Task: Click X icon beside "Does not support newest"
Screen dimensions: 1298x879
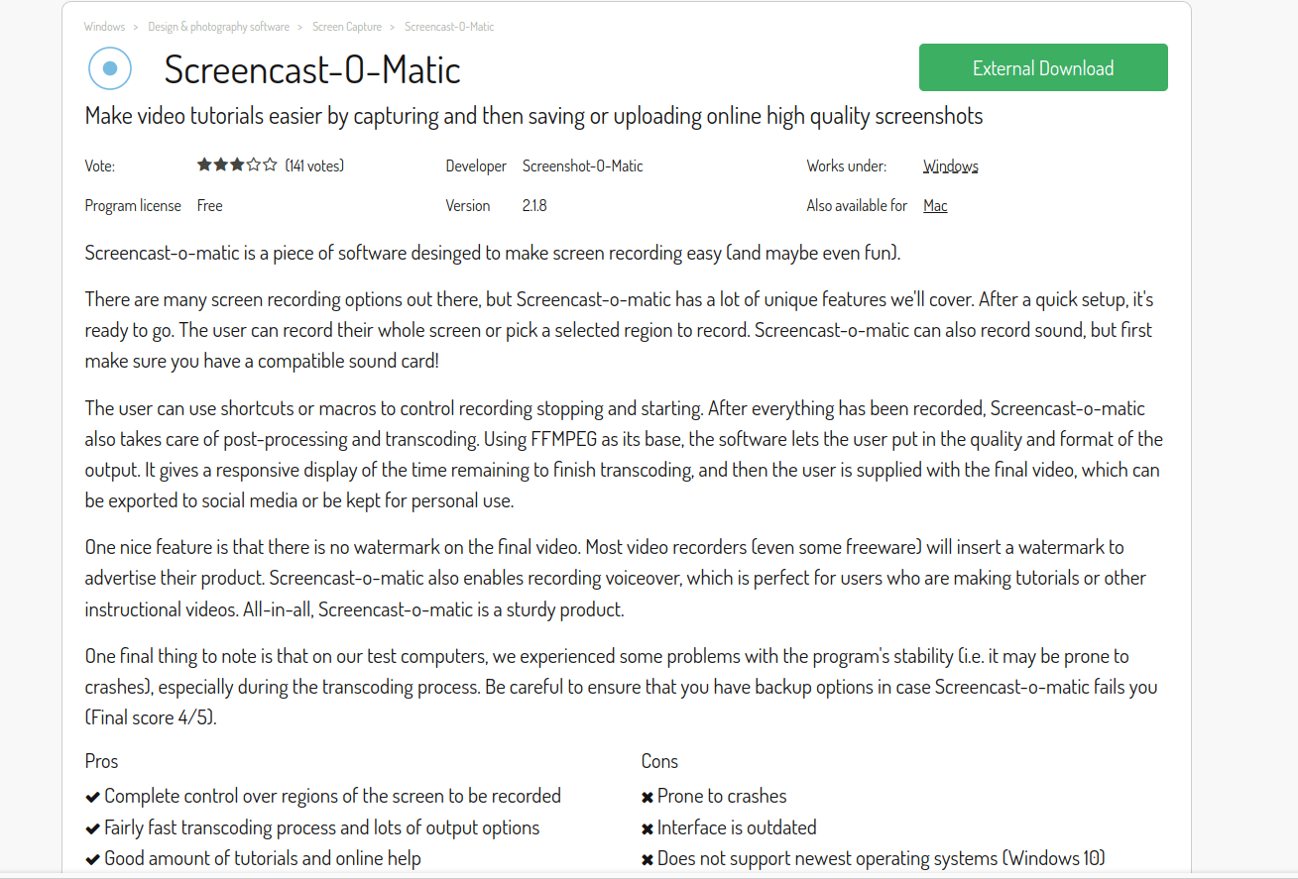Action: [648, 859]
